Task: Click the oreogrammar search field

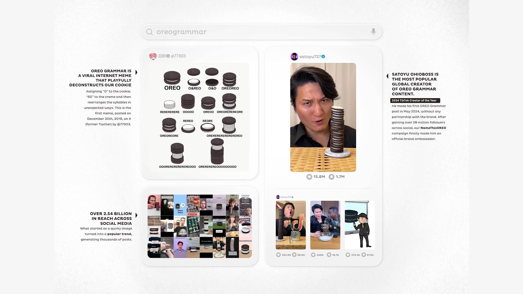Action: tap(261, 32)
